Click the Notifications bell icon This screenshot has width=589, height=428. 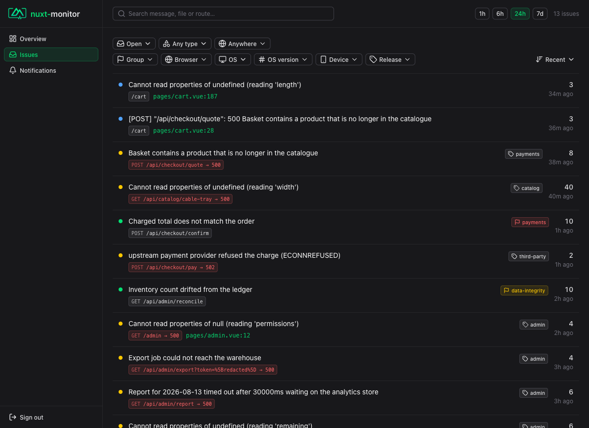coord(13,70)
